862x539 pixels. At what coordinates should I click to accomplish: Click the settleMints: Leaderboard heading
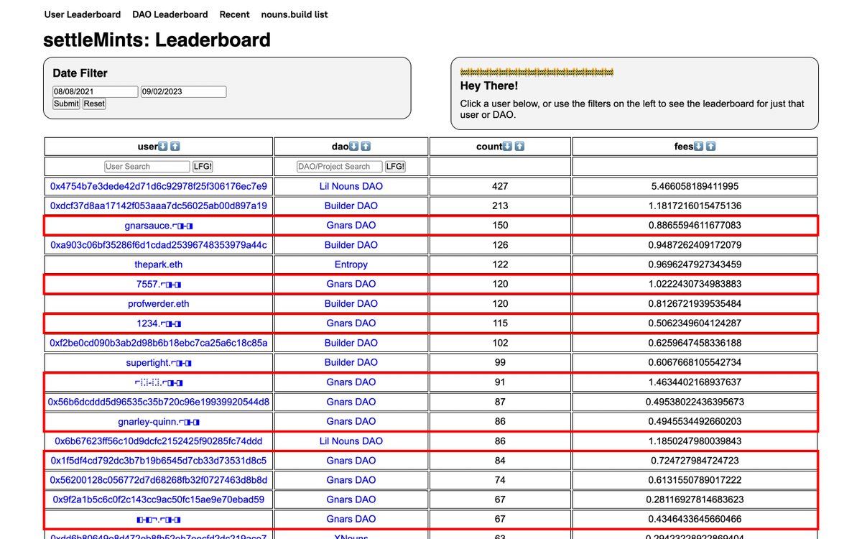(x=157, y=40)
